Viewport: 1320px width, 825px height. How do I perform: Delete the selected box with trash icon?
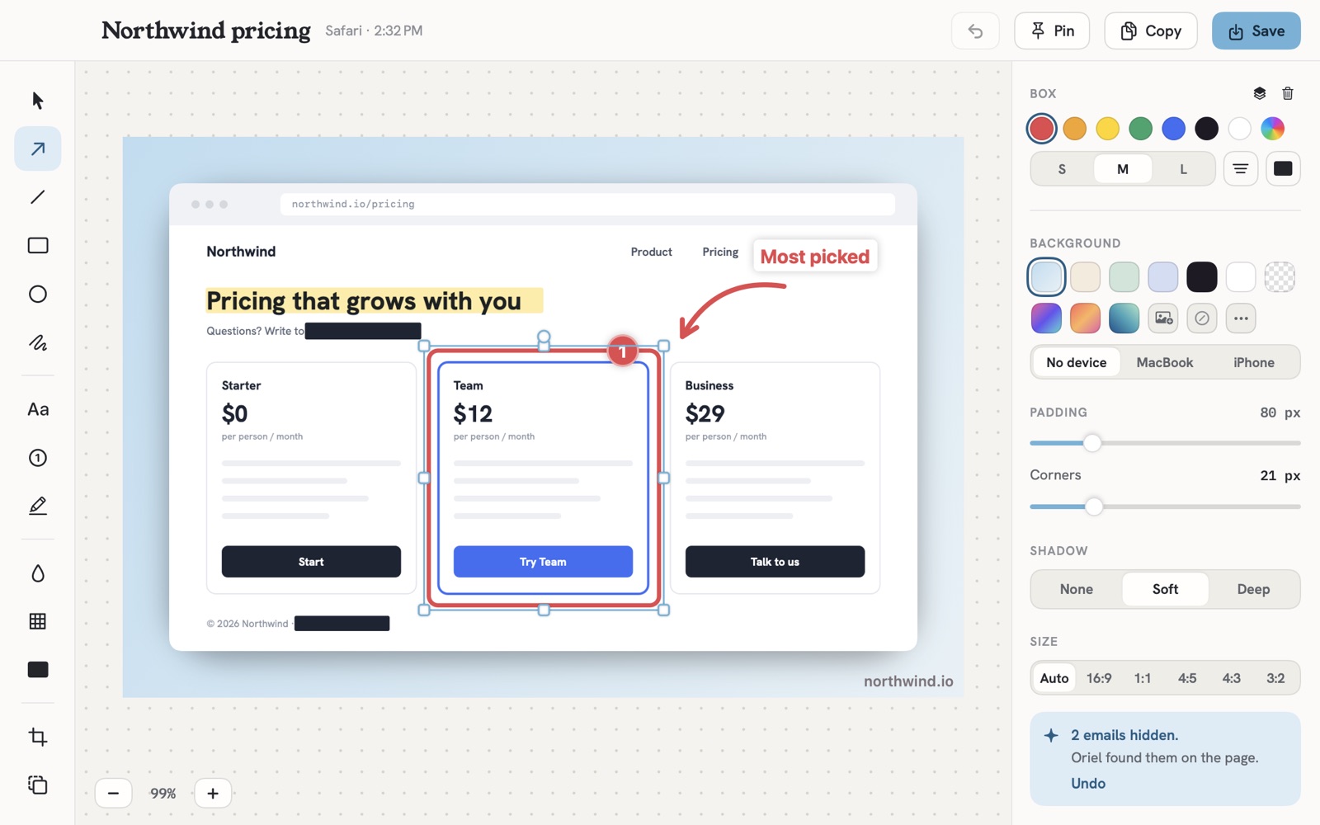1288,93
